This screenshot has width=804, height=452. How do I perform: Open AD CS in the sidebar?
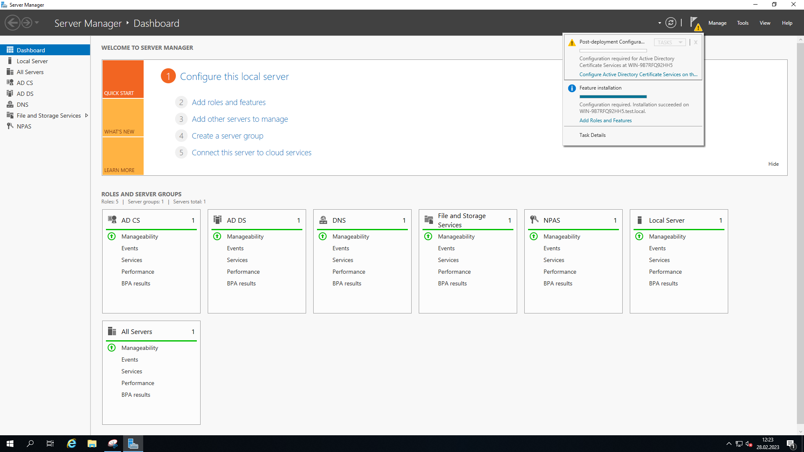[45, 83]
